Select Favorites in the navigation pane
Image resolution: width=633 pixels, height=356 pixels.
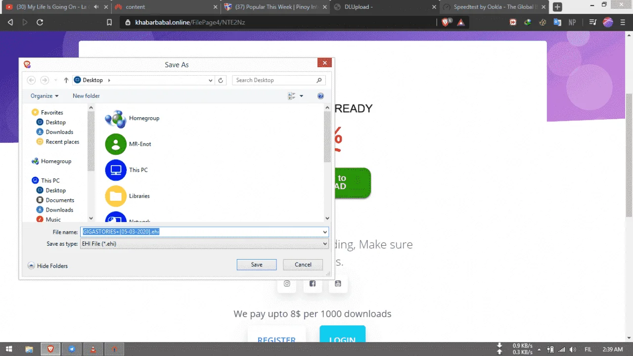47,113
